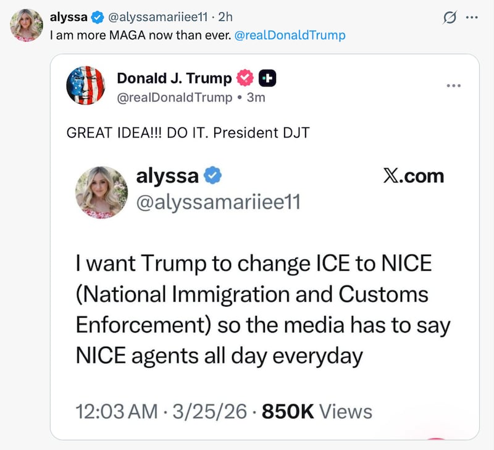Open more options on Trump's quoted post
Image resolution: width=494 pixels, height=450 pixels.
[x=454, y=87]
